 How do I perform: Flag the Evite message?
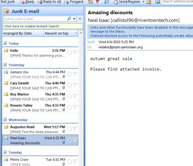75,52
